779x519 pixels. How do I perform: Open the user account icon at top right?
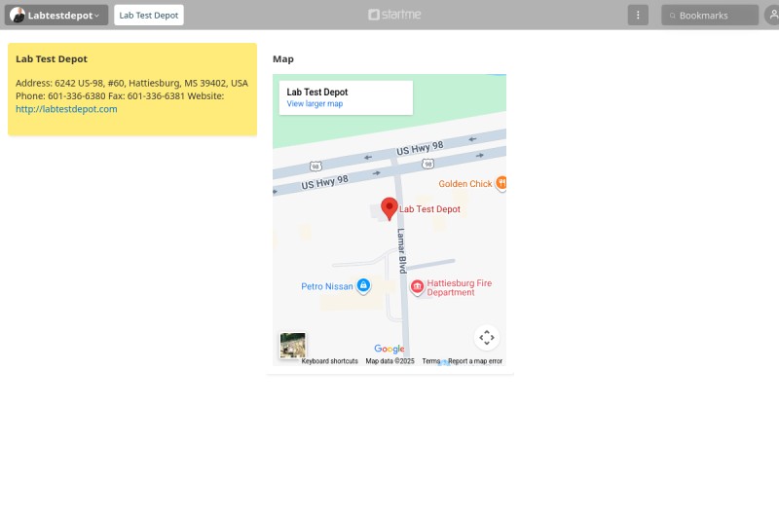click(772, 15)
